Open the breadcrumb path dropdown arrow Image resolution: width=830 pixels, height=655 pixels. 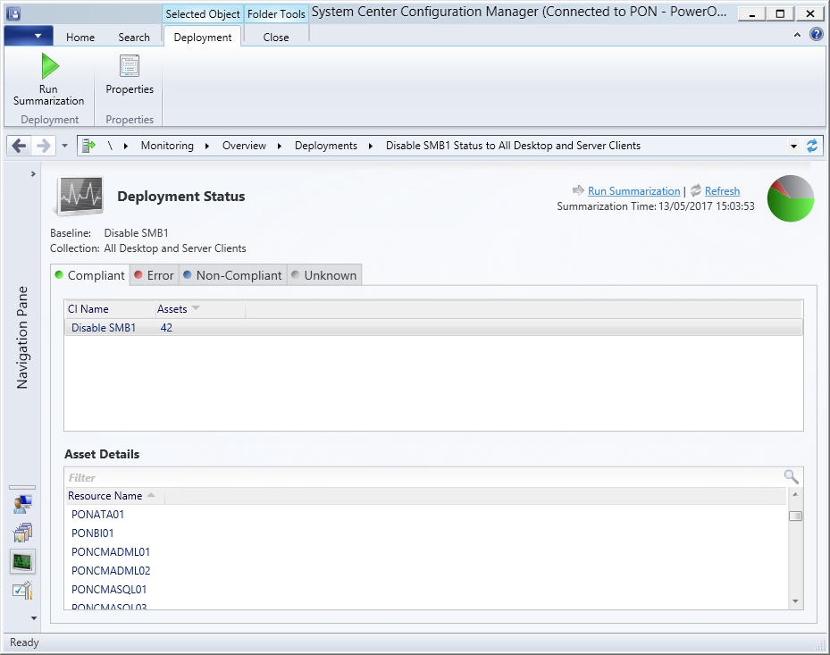point(793,145)
